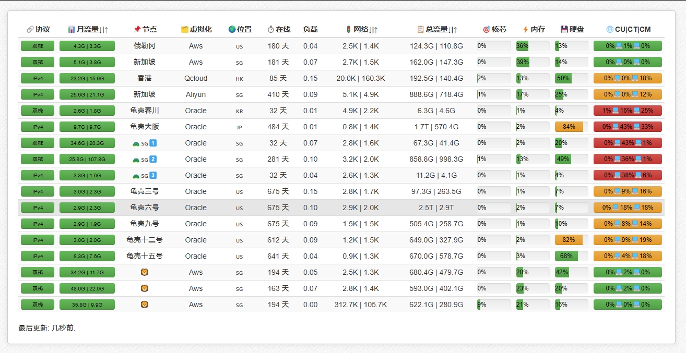The width and height of the screenshot is (686, 353).
Task: Click the 双栈 badge in the 龟壳春川 row
Action: click(x=38, y=111)
